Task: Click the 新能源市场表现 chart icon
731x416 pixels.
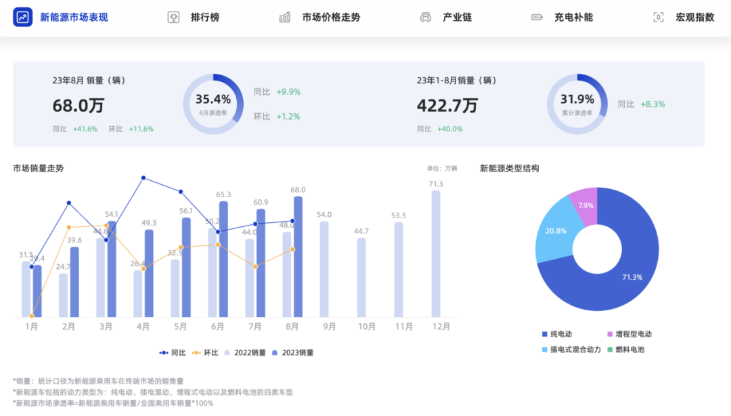Action: pyautogui.click(x=22, y=17)
